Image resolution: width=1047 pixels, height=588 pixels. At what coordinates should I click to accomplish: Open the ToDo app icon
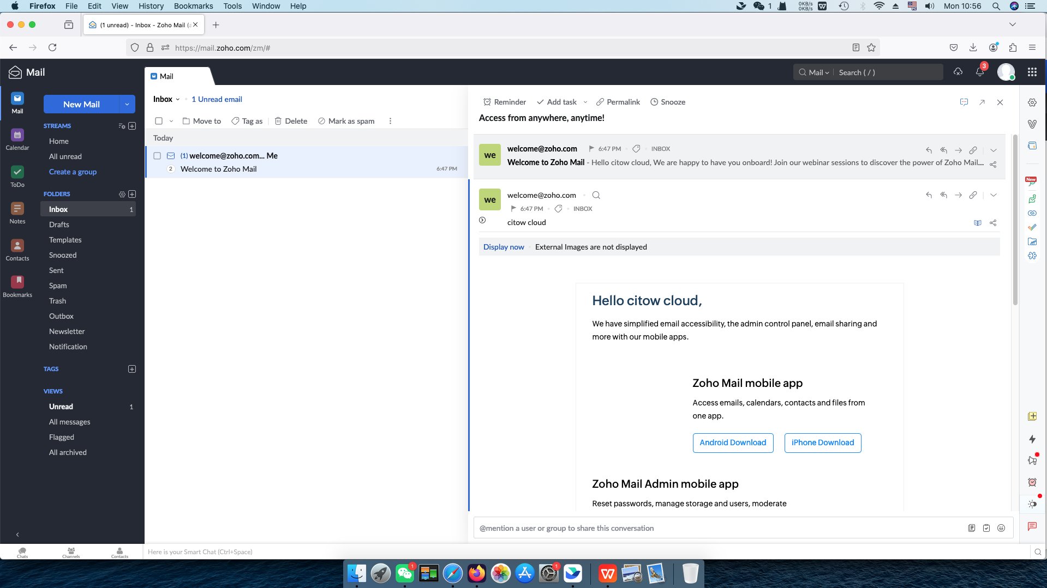(x=17, y=176)
